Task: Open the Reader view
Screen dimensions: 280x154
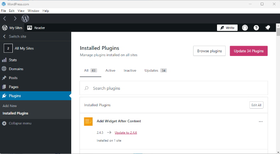Action: tap(36, 28)
